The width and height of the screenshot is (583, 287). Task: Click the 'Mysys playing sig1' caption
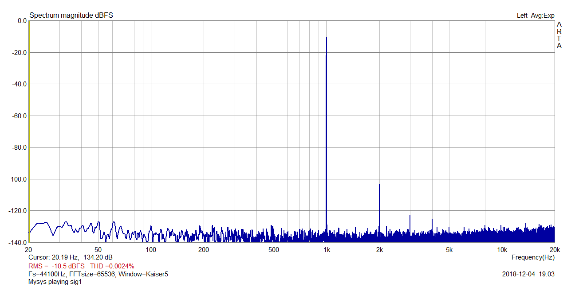pyautogui.click(x=55, y=282)
